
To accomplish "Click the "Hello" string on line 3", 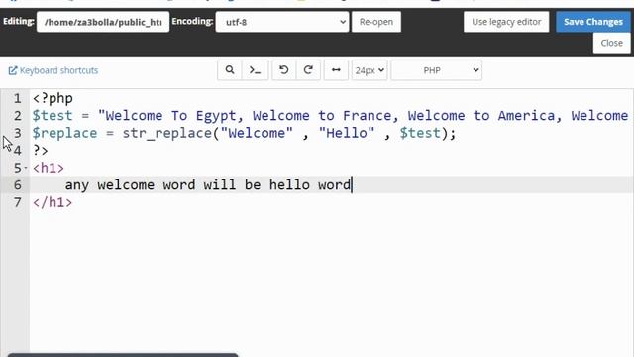I will [347, 133].
